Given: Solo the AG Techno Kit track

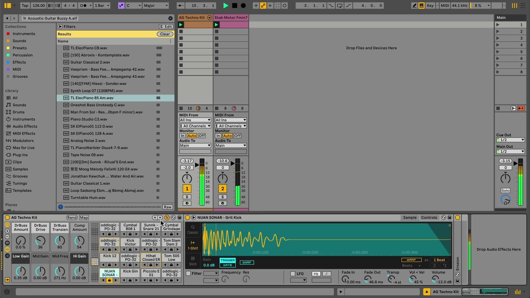Looking at the screenshot, I should (187, 197).
